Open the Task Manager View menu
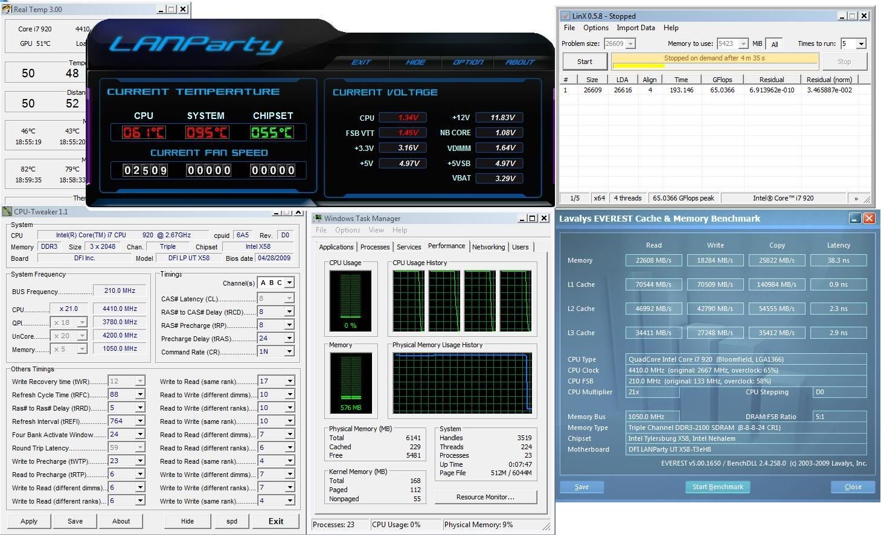This screenshot has height=535, width=881. tap(376, 230)
